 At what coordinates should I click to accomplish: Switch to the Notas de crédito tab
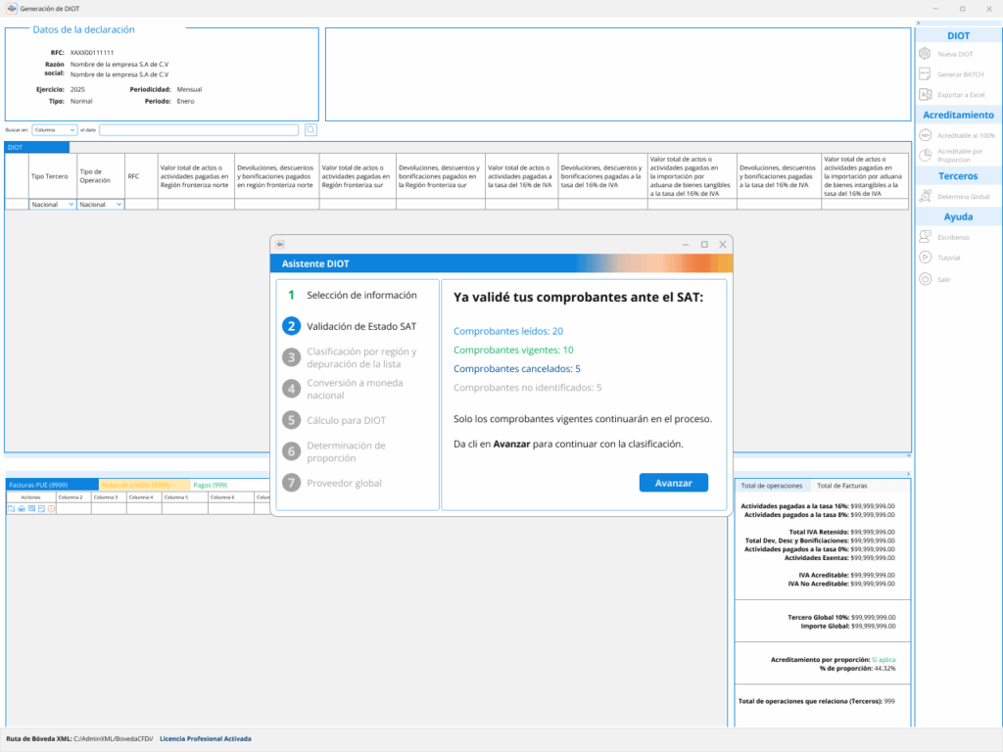click(135, 485)
